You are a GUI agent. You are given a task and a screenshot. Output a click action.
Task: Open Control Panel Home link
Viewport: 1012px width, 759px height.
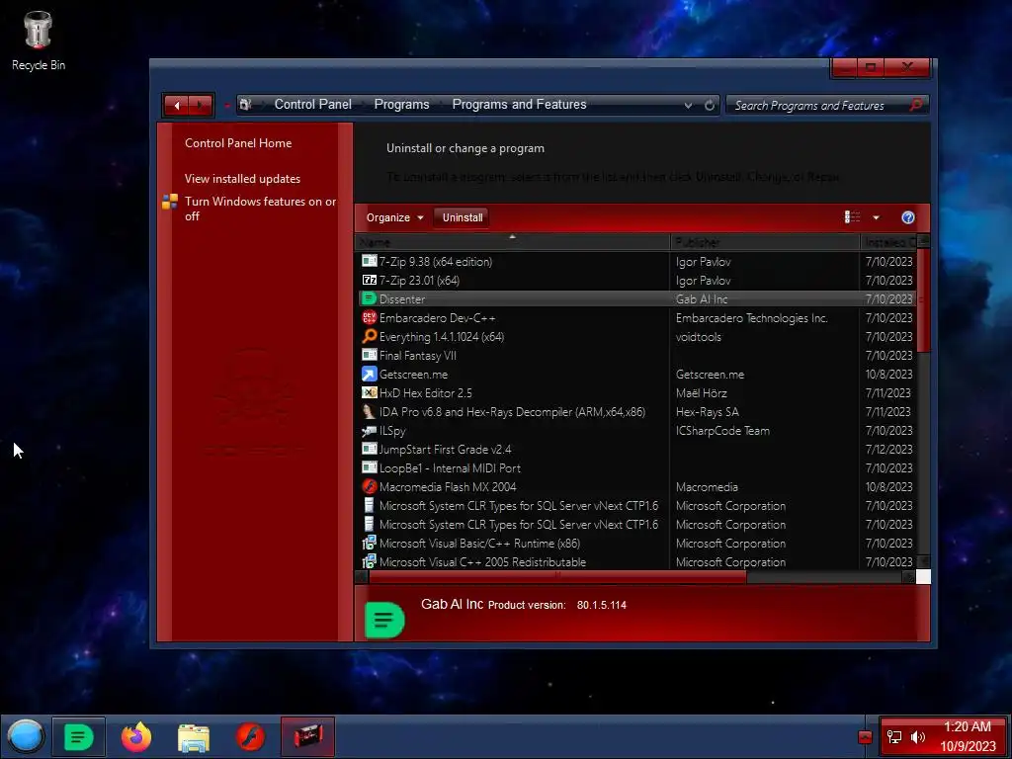[x=238, y=143]
